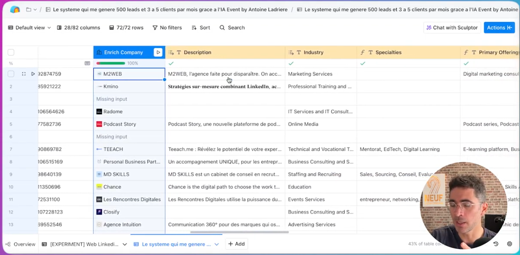The width and height of the screenshot is (520, 255).
Task: Open the Default view dropdown
Action: tap(30, 27)
